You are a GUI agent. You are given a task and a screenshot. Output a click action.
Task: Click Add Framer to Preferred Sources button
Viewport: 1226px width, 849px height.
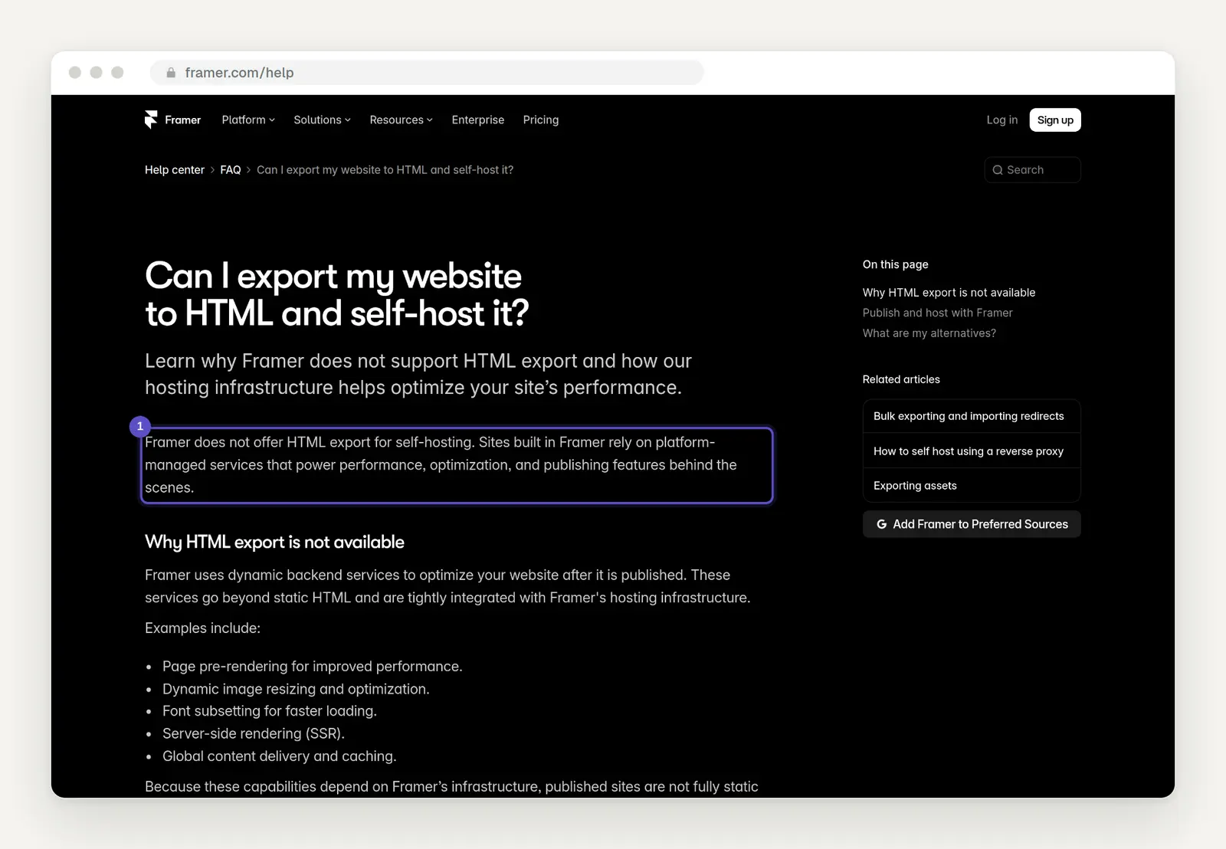[x=972, y=524]
